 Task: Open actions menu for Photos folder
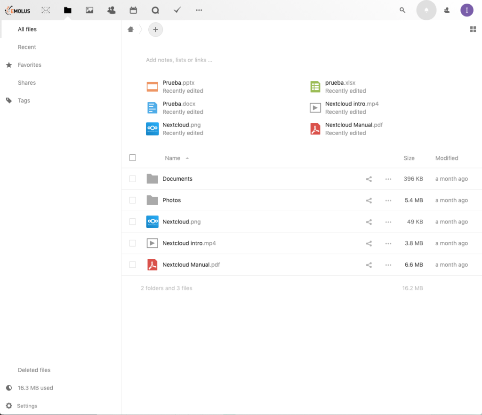coord(388,200)
